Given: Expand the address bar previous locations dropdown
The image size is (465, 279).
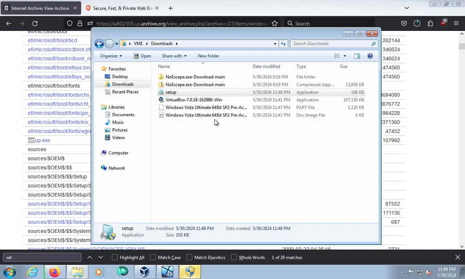Looking at the screenshot, I should (275, 44).
